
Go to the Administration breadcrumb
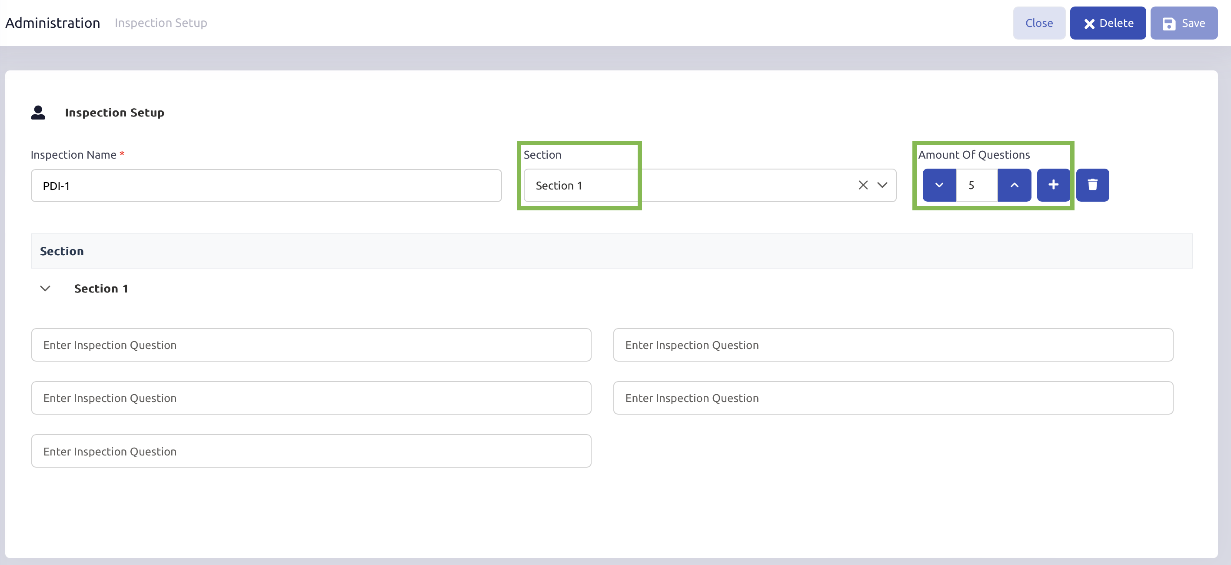click(53, 23)
